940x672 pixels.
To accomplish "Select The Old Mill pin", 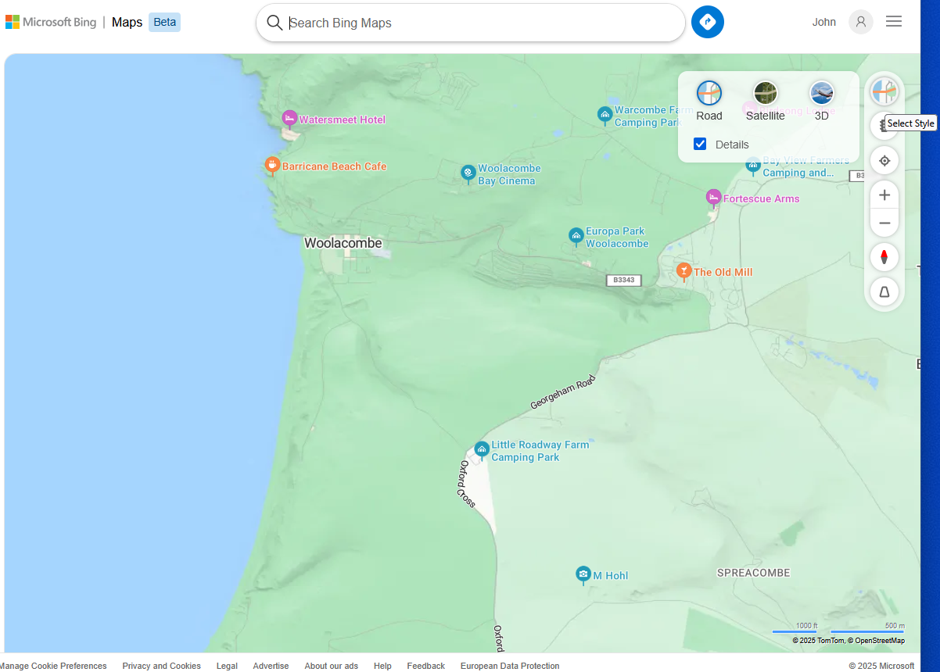I will [x=684, y=272].
